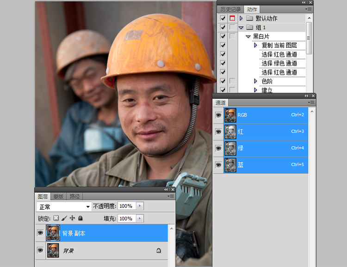The width and height of the screenshot is (347, 267).
Task: Click the lock all padlock icon
Action: coord(80,218)
